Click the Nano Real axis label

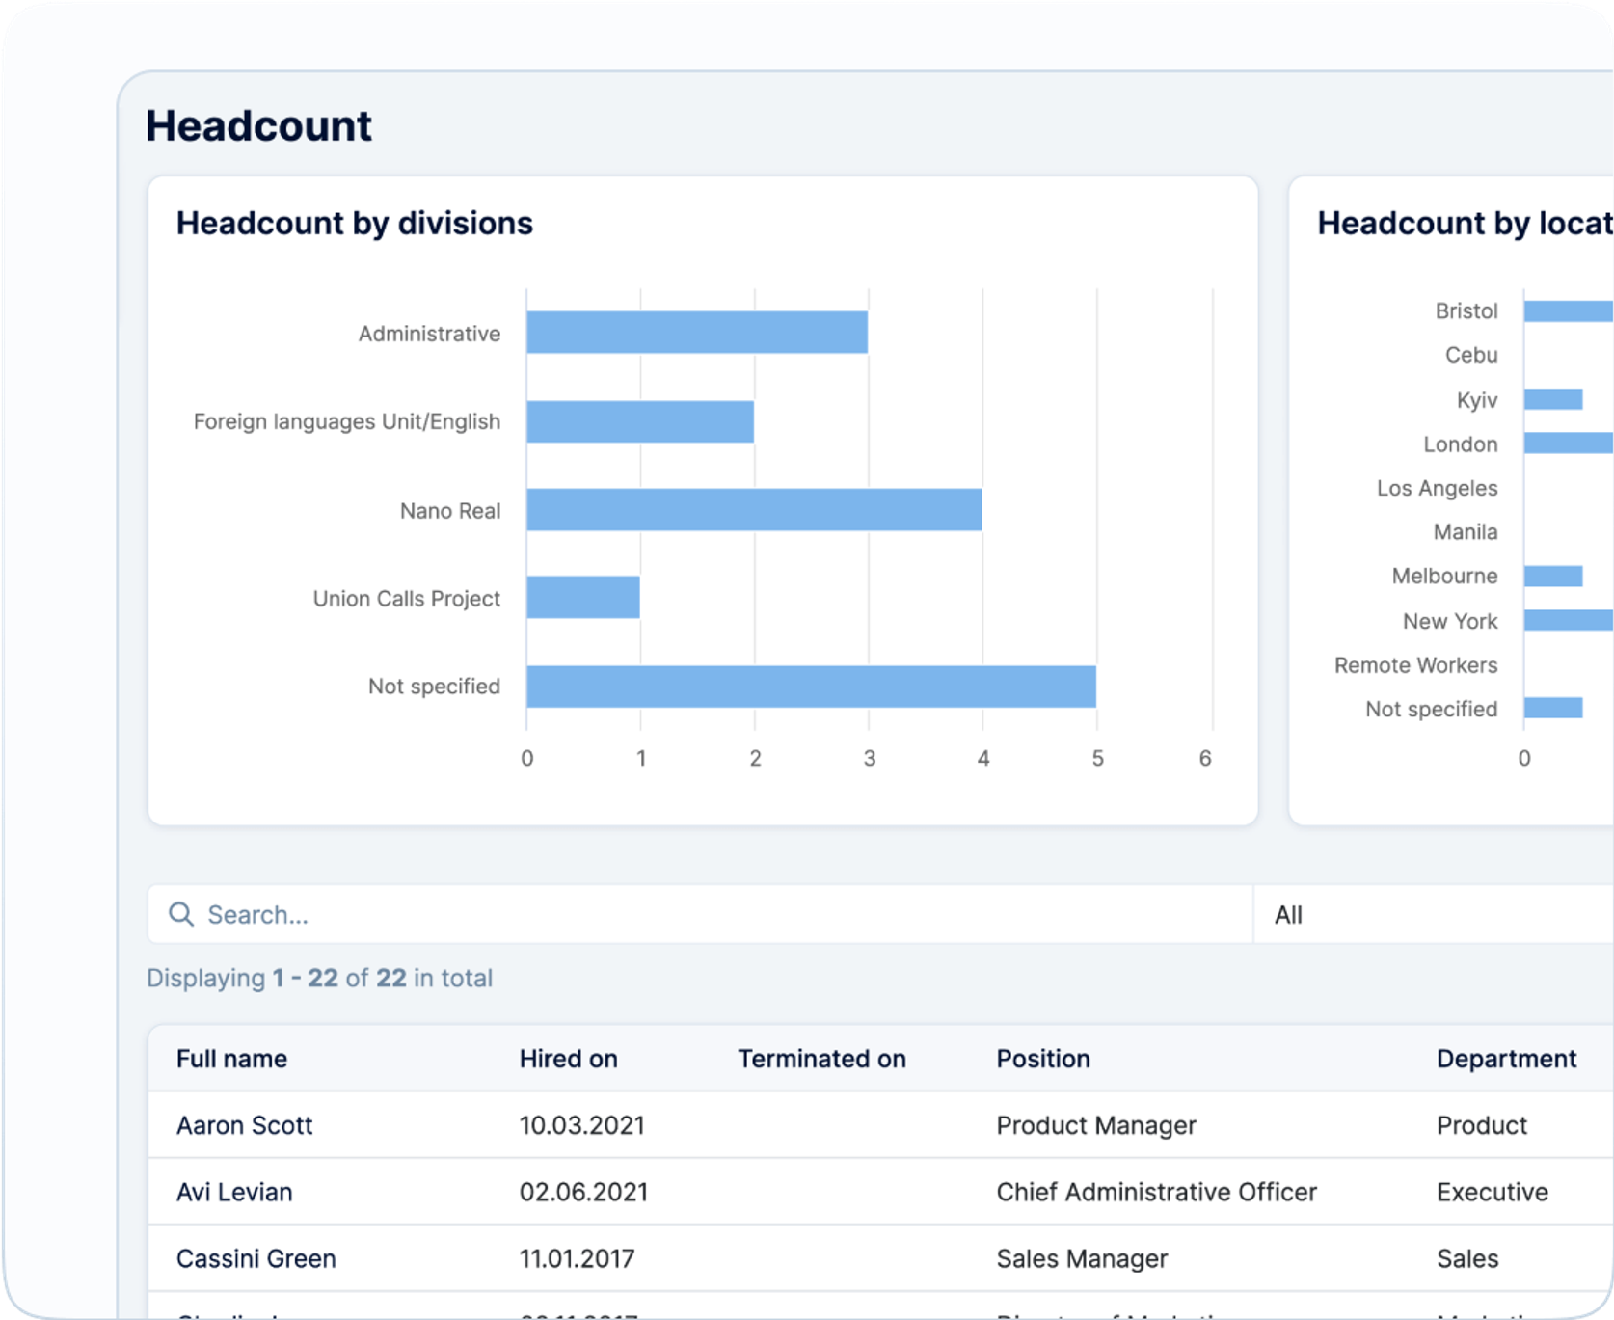pos(450,511)
